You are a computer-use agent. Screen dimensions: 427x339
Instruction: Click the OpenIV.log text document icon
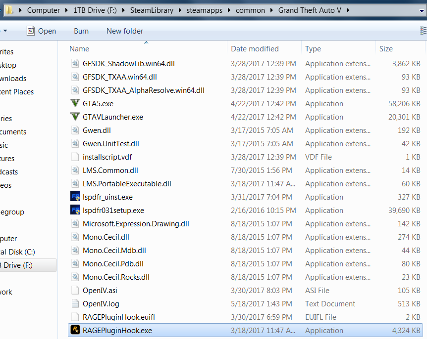75,303
